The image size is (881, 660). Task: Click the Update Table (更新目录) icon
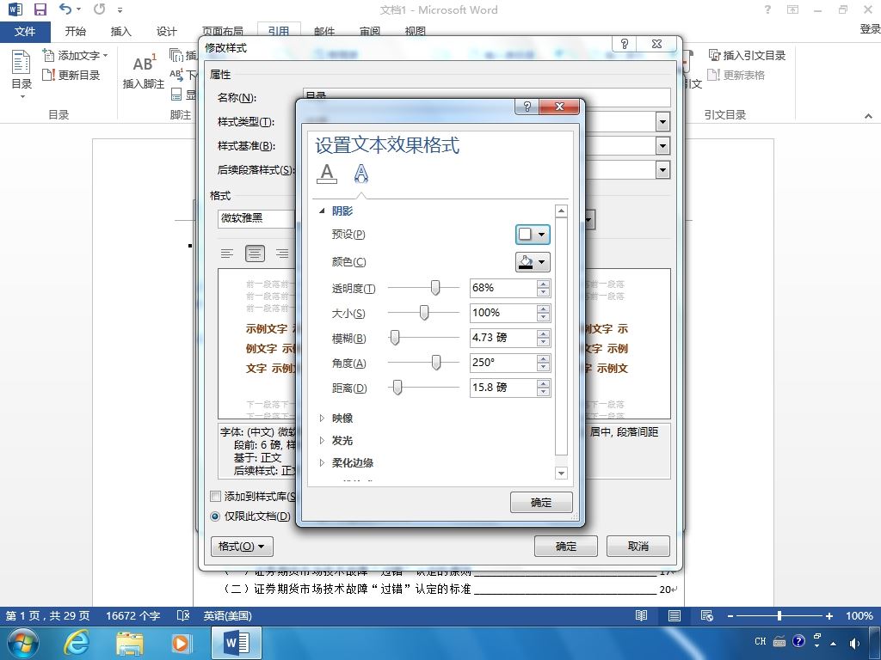pyautogui.click(x=49, y=75)
